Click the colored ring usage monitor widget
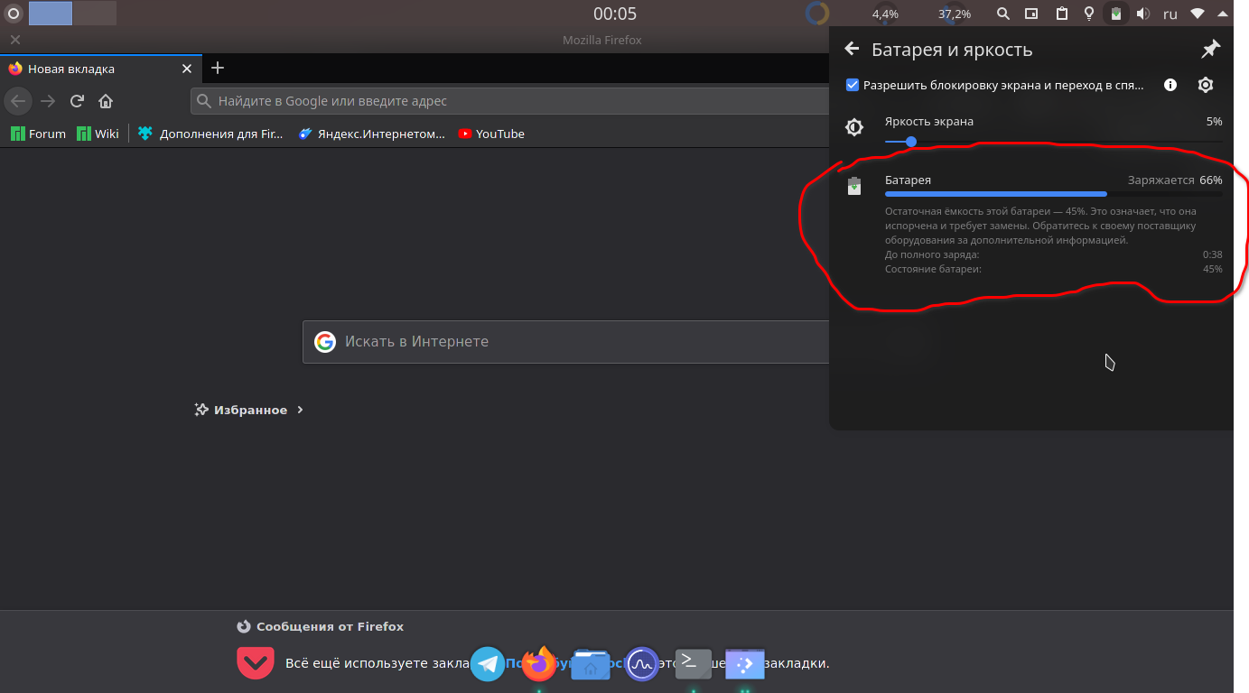Image resolution: width=1249 pixels, height=693 pixels. coord(817,14)
